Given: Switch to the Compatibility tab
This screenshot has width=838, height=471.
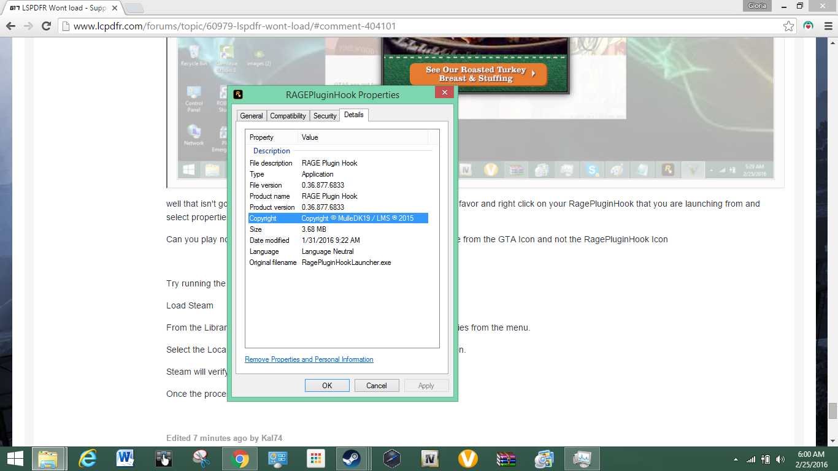Looking at the screenshot, I should (x=288, y=116).
